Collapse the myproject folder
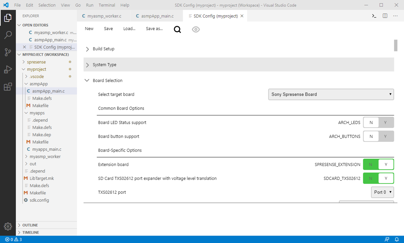Screen dimensions: 404x243 point(24,69)
